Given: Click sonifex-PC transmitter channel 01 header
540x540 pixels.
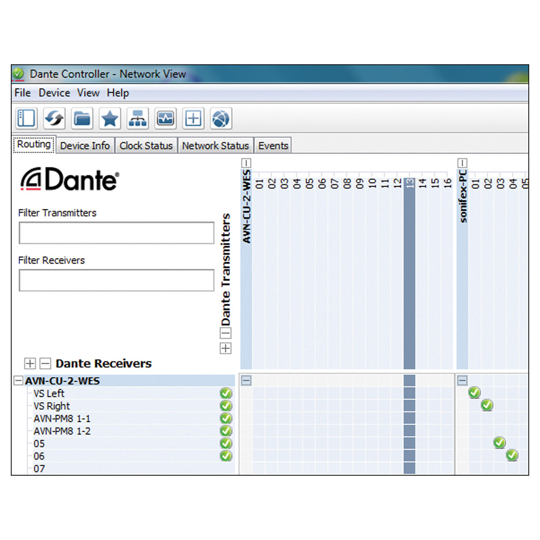Looking at the screenshot, I should tap(475, 183).
